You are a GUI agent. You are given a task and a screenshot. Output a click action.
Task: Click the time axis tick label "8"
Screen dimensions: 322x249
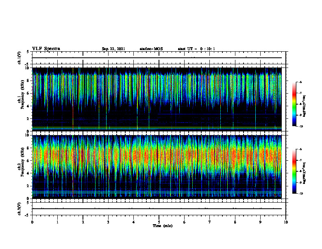coord(235,222)
